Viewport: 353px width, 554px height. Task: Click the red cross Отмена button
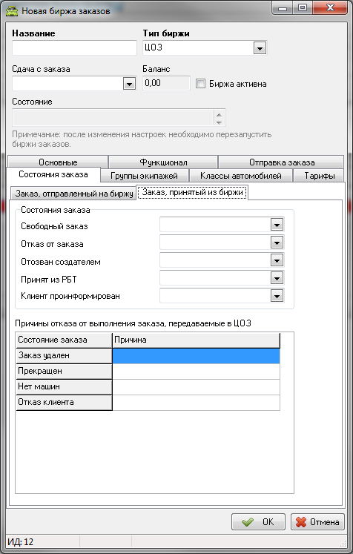click(317, 522)
